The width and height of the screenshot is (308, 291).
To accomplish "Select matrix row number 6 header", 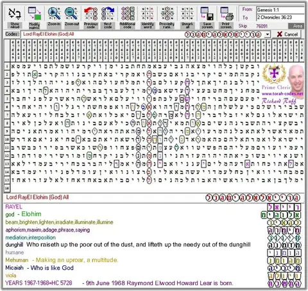I will pyautogui.click(x=7, y=107).
